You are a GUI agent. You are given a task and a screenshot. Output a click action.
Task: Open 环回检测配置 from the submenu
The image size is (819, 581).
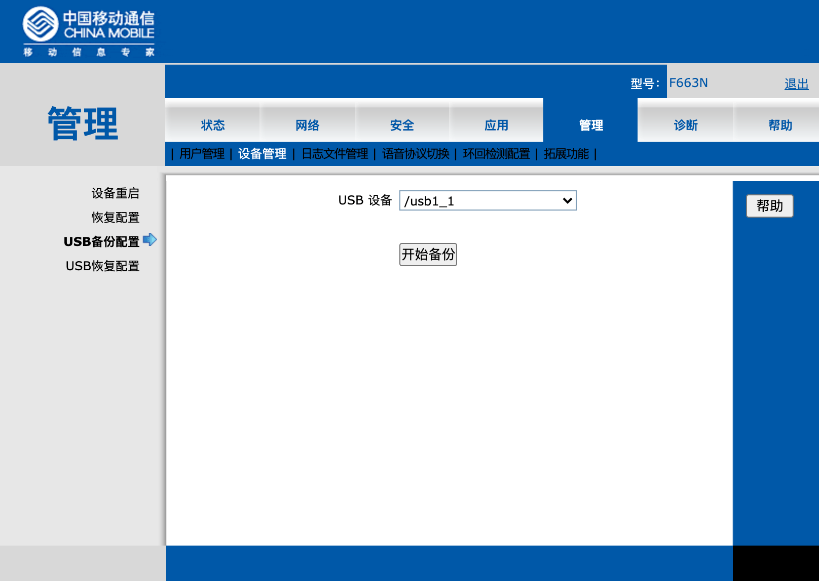point(498,154)
